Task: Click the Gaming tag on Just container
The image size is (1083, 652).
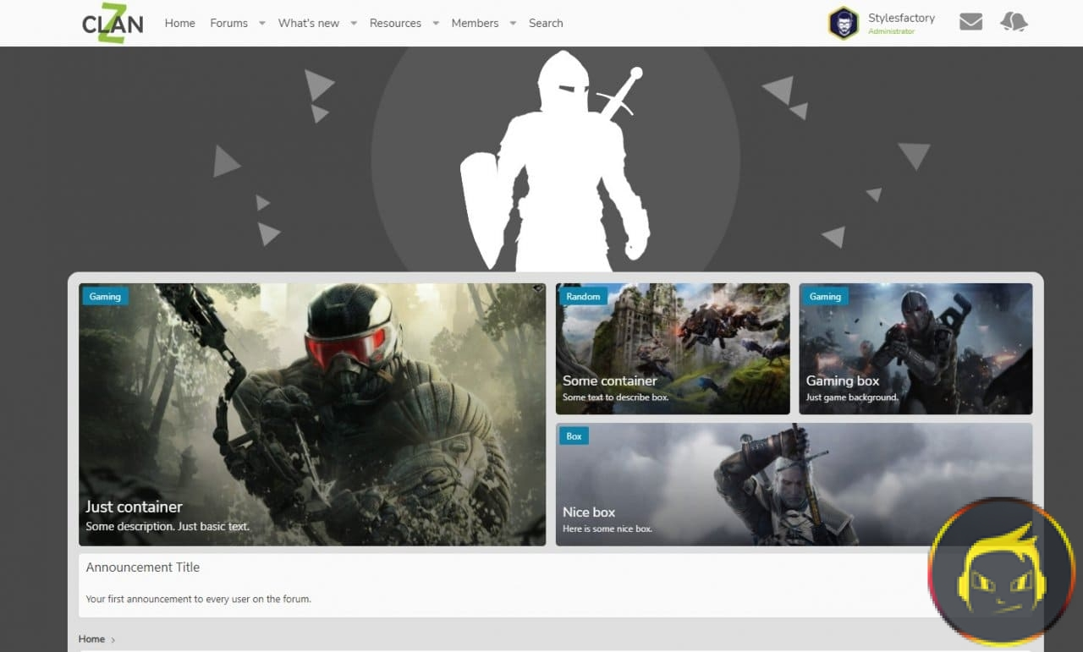Action: (105, 297)
